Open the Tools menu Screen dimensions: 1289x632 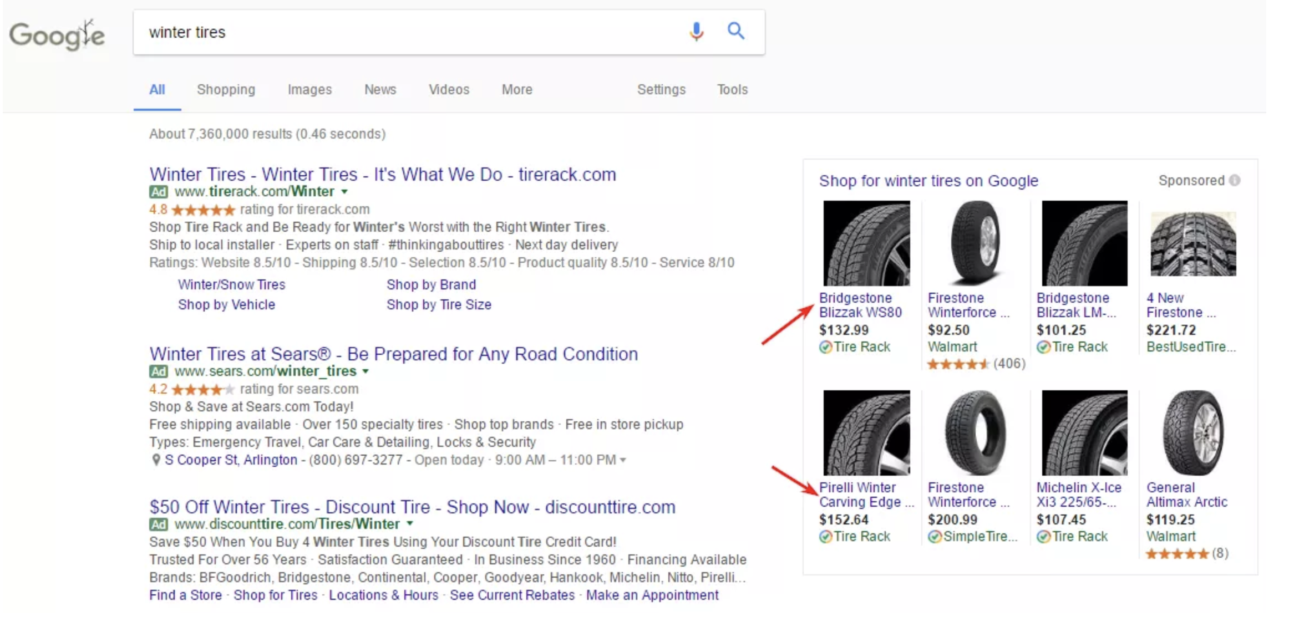[732, 89]
